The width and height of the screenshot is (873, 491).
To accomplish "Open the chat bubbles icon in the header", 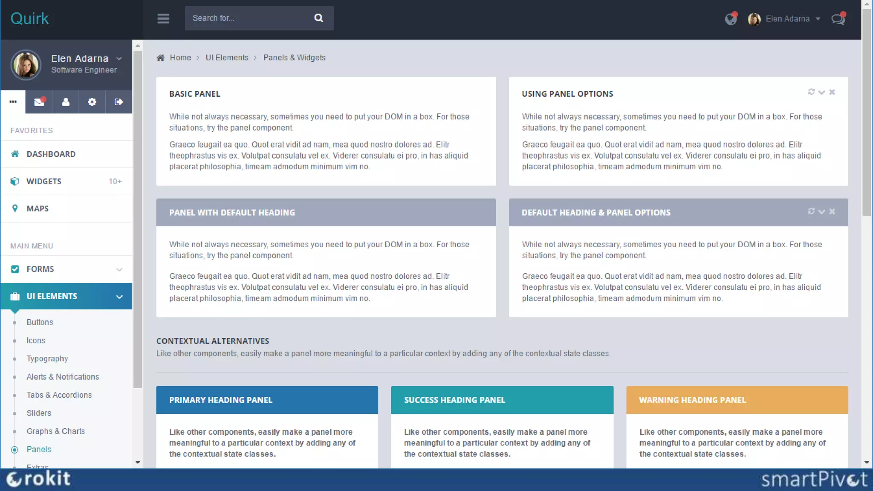I will click(838, 19).
